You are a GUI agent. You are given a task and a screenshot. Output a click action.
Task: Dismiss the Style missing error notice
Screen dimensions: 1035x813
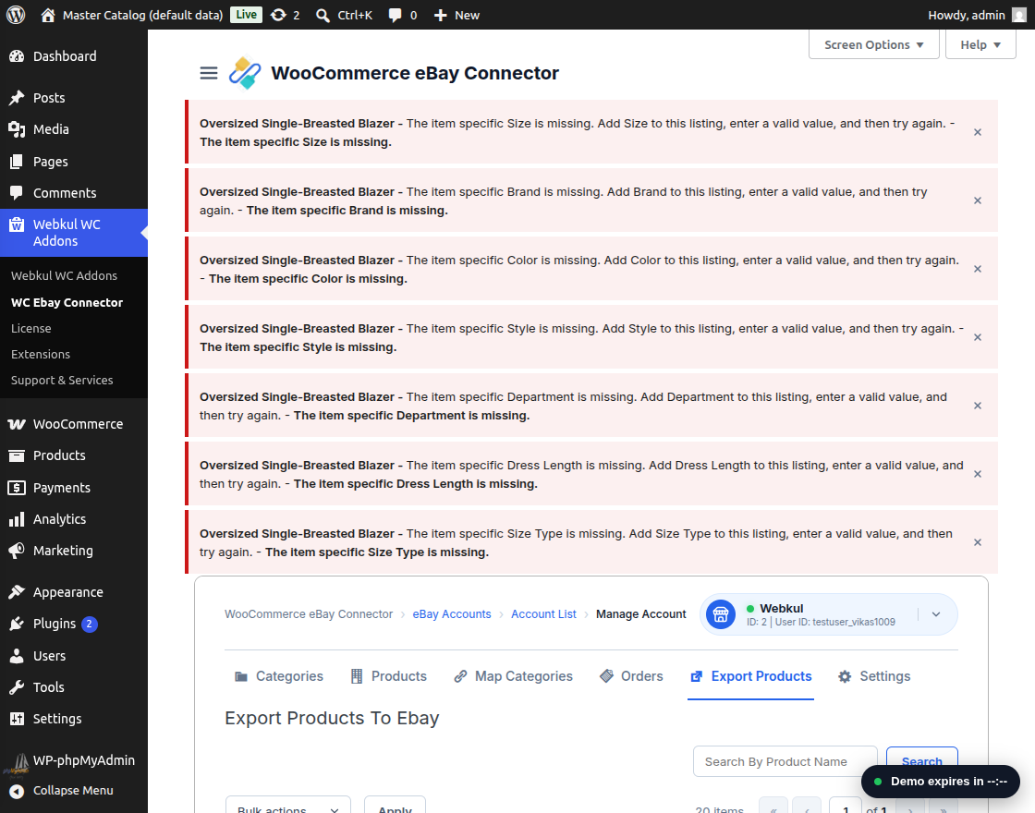coord(978,337)
